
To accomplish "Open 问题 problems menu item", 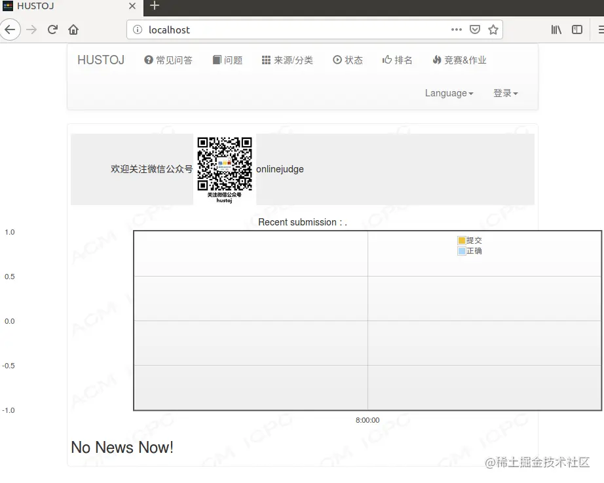I will [228, 60].
